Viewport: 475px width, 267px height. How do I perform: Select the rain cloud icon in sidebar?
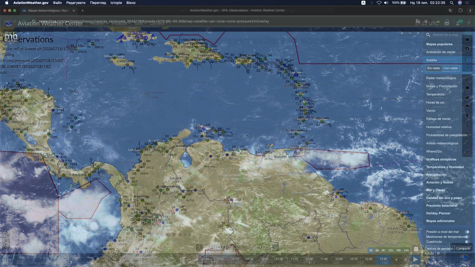(467, 87)
